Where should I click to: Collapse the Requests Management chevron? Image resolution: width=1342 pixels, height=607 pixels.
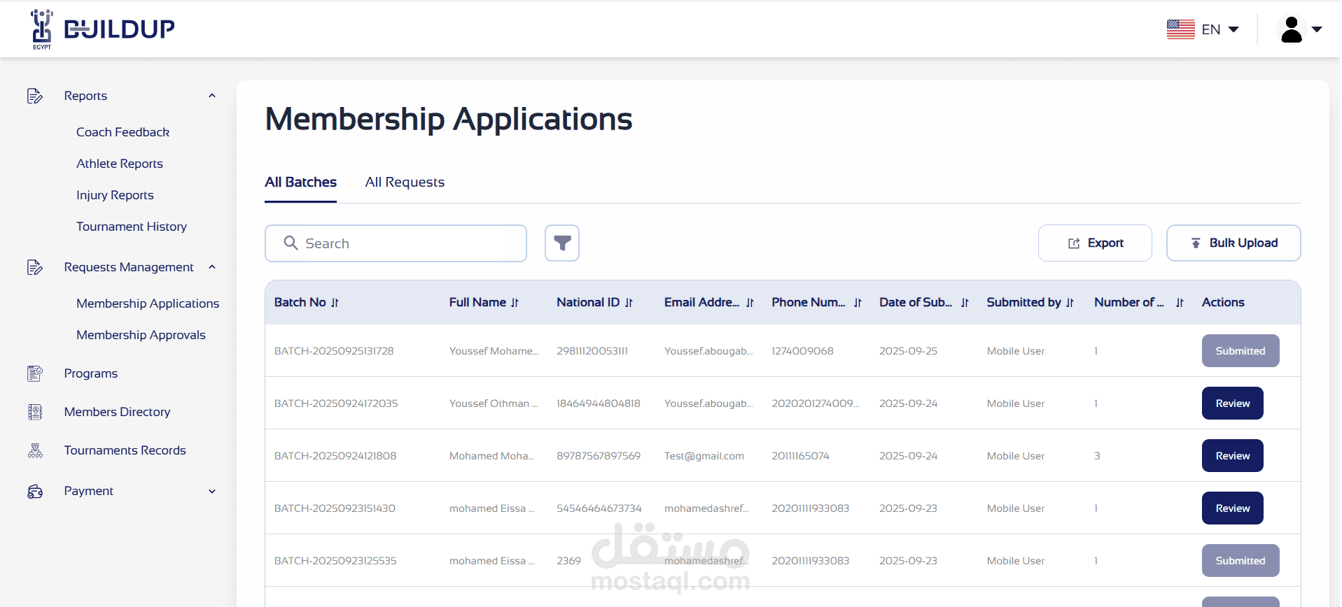[x=212, y=267]
